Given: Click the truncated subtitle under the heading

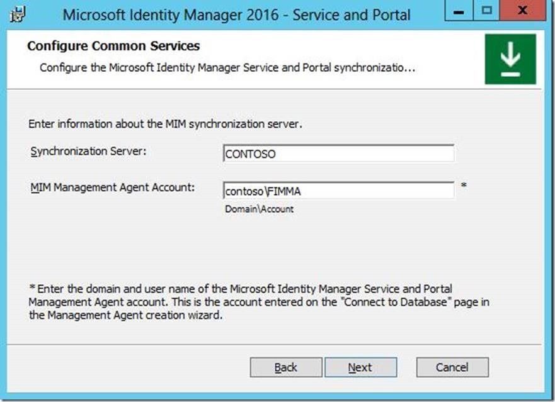Looking at the screenshot, I should 227,67.
